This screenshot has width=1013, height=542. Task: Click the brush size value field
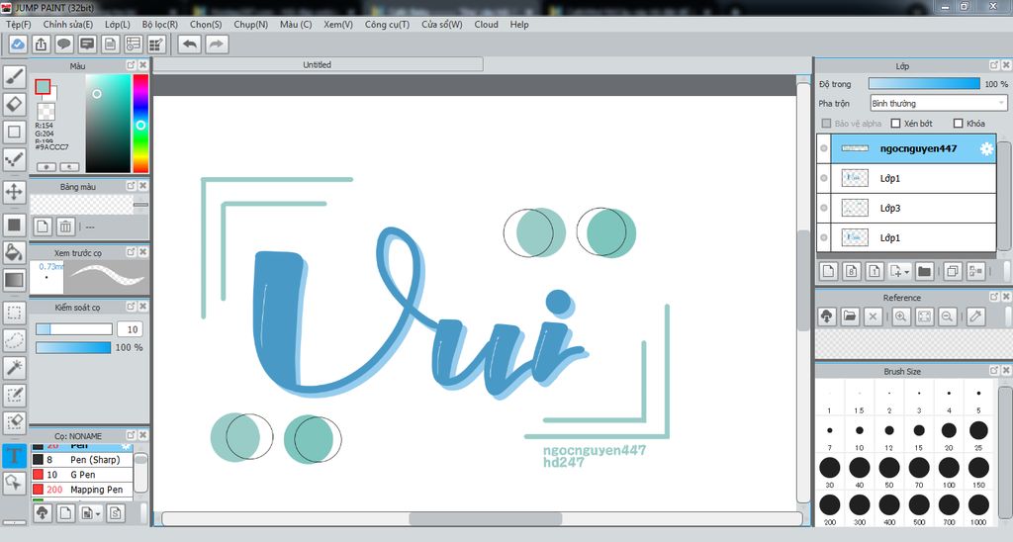(130, 329)
